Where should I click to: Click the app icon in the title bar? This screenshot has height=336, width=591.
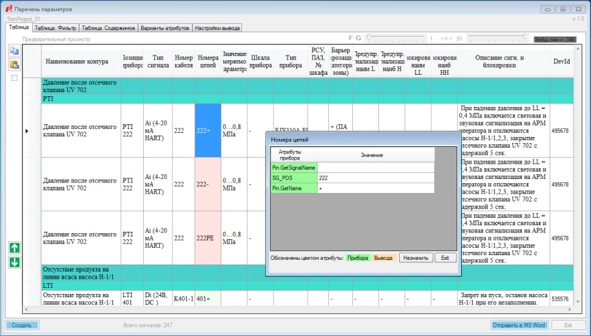7,9
